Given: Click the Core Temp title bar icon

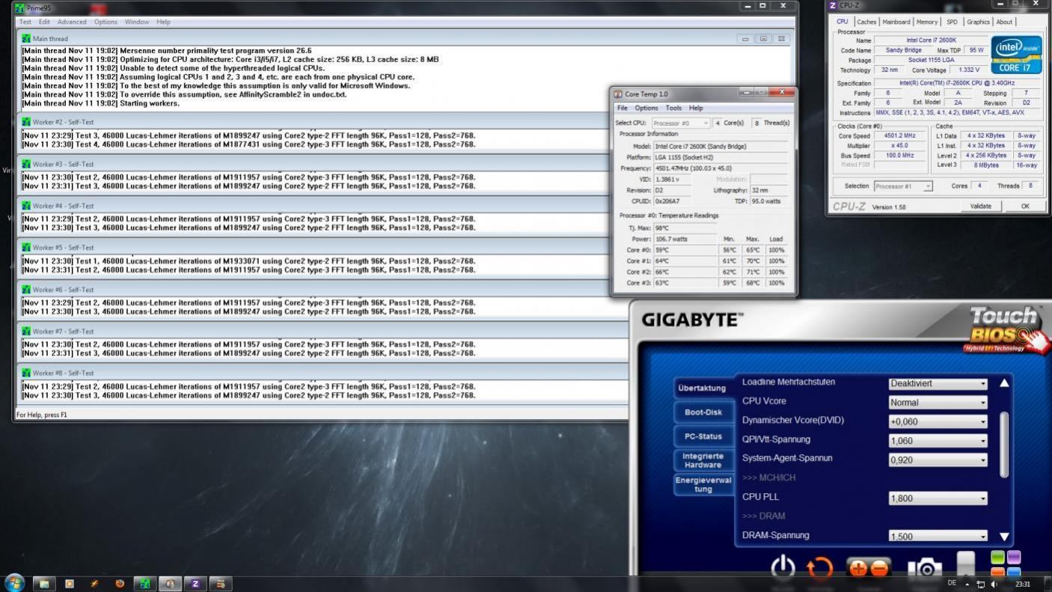Looking at the screenshot, I should (618, 94).
